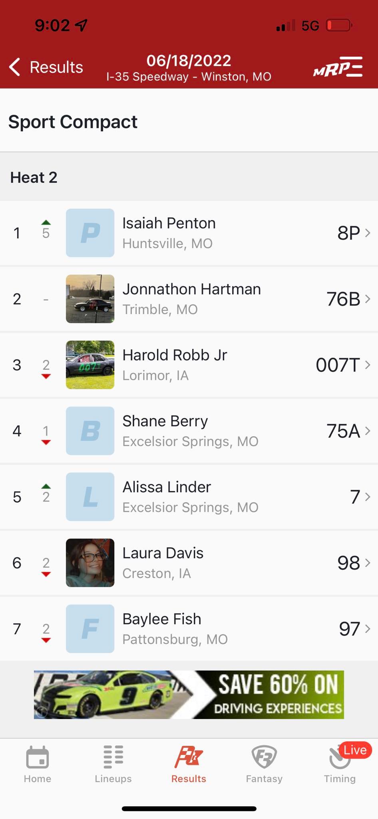The width and height of the screenshot is (378, 819).
Task: Open the Save 60% driving experiences ad
Action: pos(189,695)
